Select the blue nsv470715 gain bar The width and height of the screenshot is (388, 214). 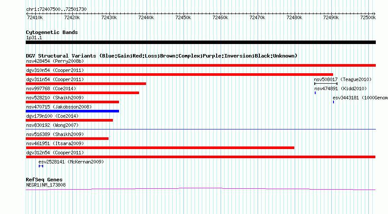(x=72, y=111)
